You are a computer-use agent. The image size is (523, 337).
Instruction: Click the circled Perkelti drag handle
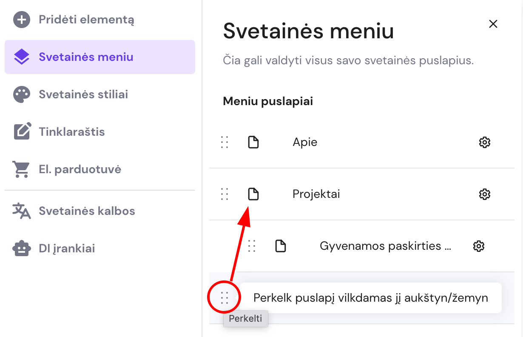225,298
